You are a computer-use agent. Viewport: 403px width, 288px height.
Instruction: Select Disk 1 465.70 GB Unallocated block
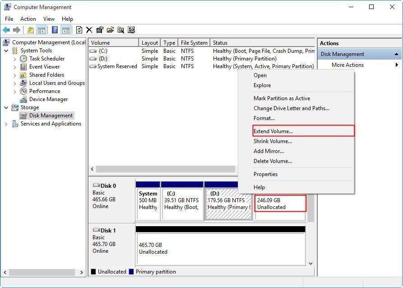pos(221,246)
